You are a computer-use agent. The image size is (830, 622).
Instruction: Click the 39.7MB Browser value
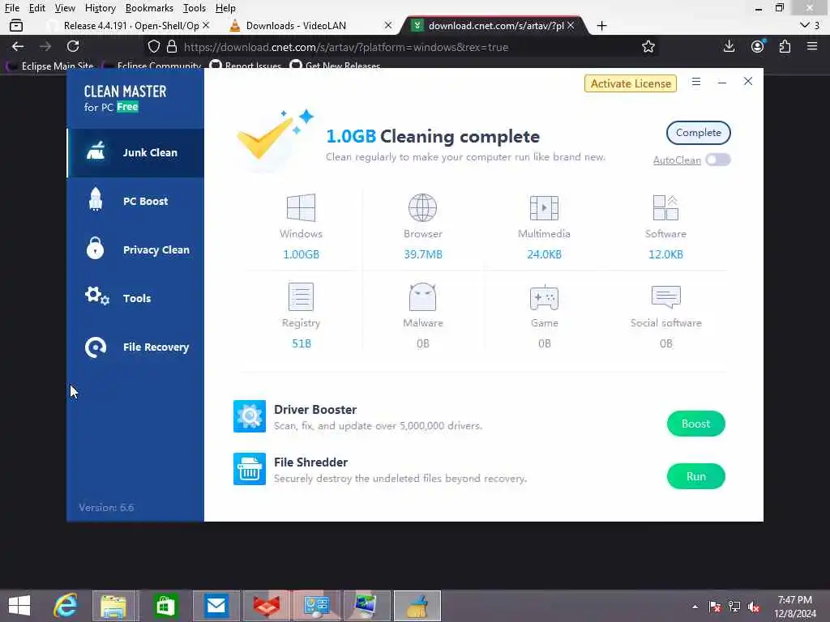[422, 254]
